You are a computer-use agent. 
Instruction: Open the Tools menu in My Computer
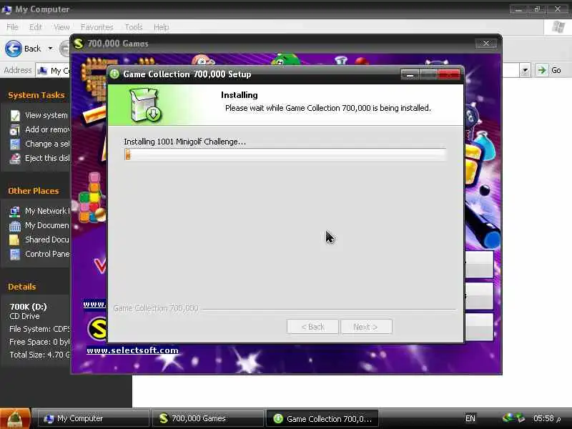pos(134,27)
